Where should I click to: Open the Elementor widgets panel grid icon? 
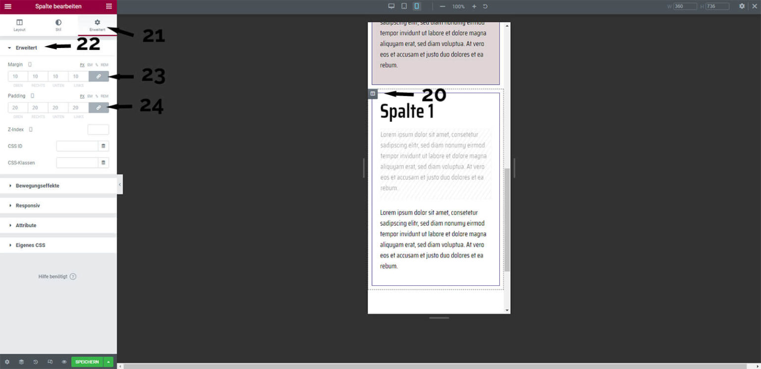click(109, 6)
